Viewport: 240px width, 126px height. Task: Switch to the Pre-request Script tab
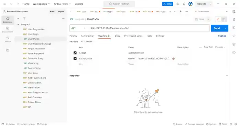[x=133, y=36]
